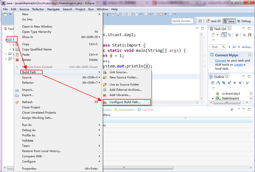Switch to the Debug perspective
Viewport: 255px width, 172px height.
pos(244,21)
